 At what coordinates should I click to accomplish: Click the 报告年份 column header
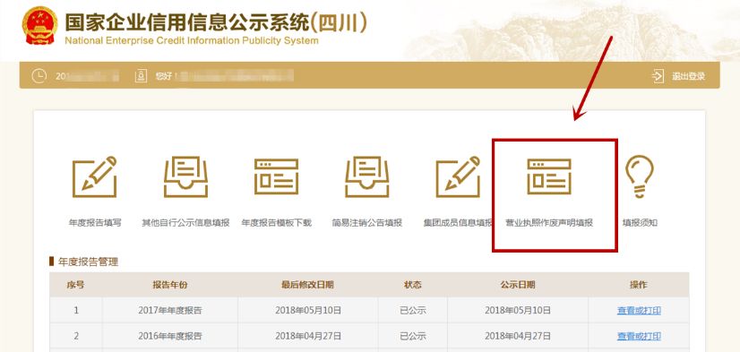[170, 285]
